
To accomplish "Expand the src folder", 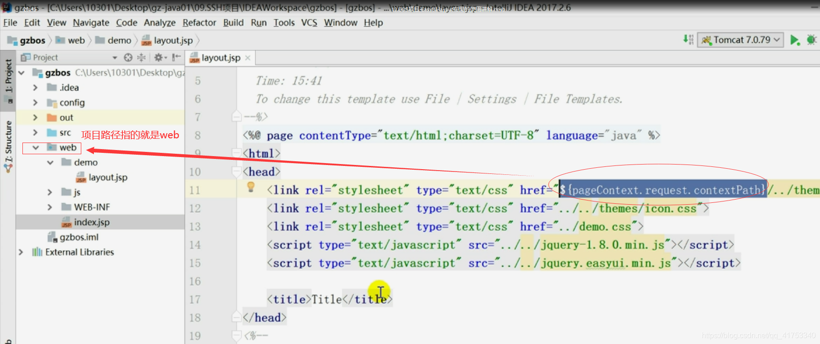I will coord(36,133).
